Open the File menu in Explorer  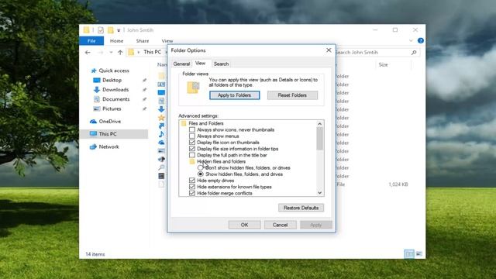[x=91, y=41]
